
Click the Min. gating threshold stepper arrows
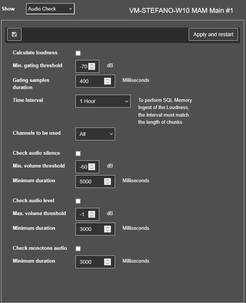tap(92, 66)
